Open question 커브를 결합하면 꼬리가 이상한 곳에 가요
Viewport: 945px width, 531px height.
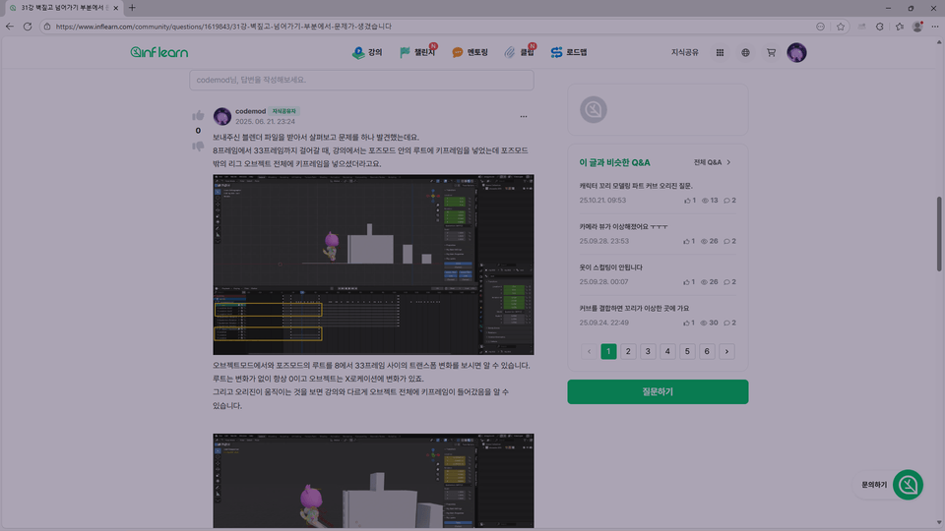(x=634, y=308)
